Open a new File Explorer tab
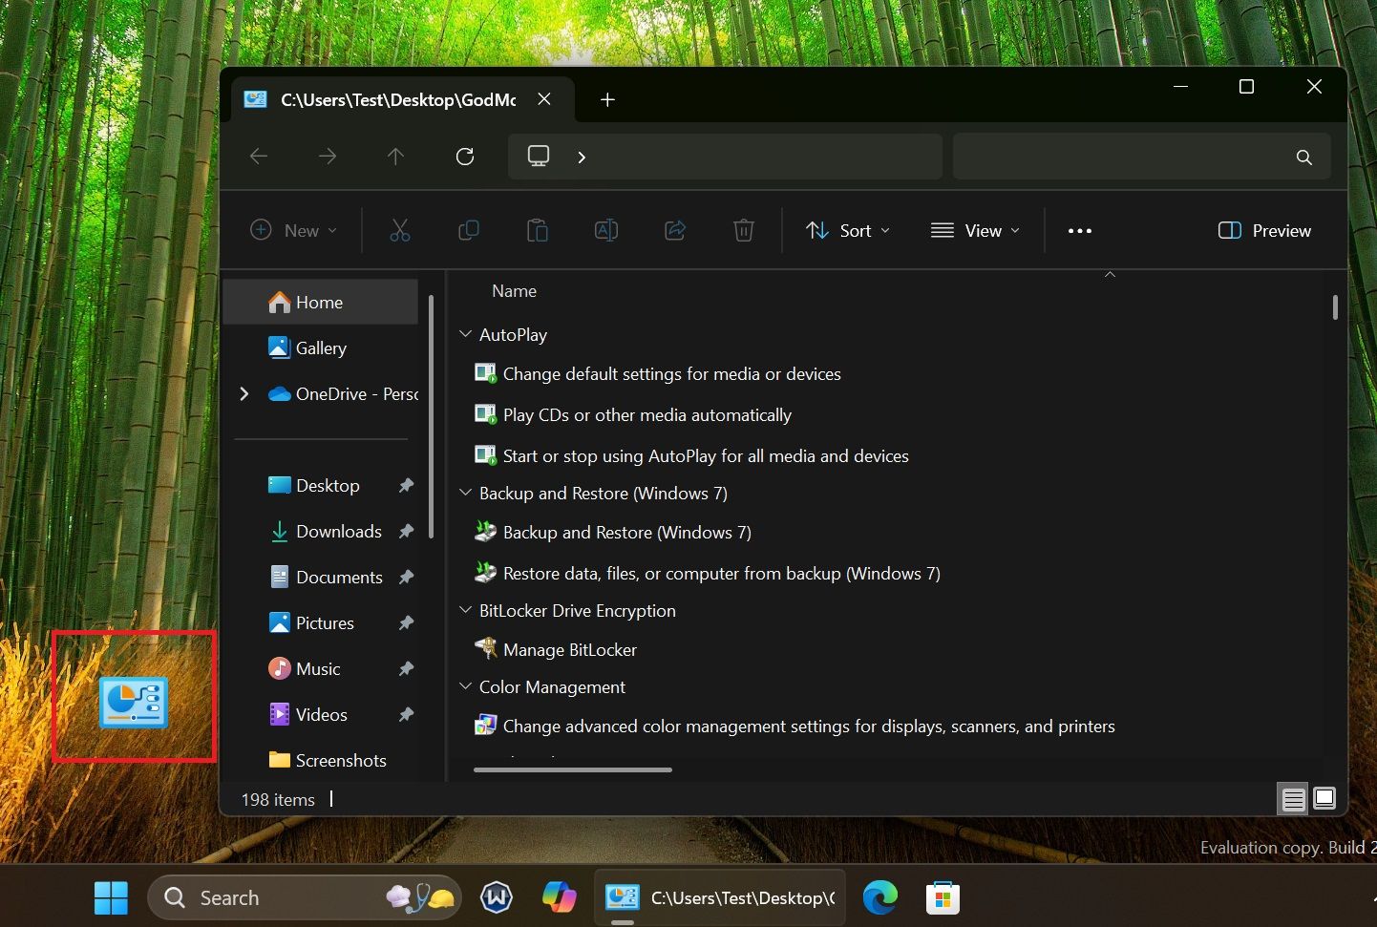This screenshot has width=1377, height=927. point(607,99)
